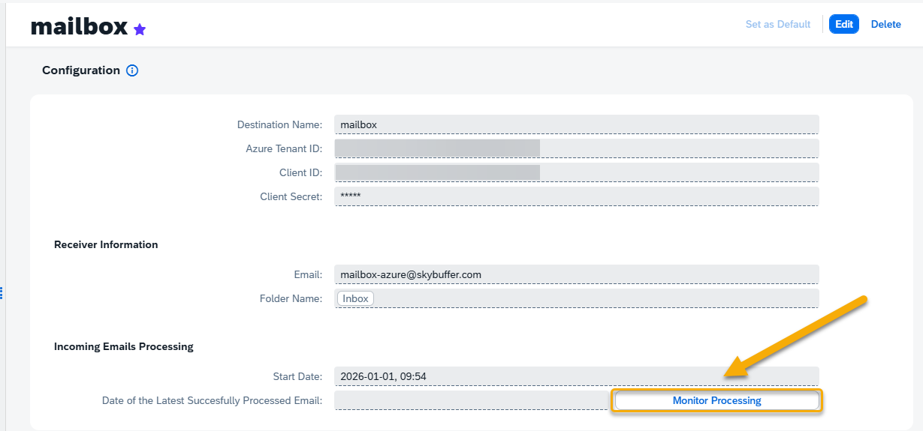Image resolution: width=923 pixels, height=431 pixels.
Task: Select the Inbox folder token
Action: [355, 298]
